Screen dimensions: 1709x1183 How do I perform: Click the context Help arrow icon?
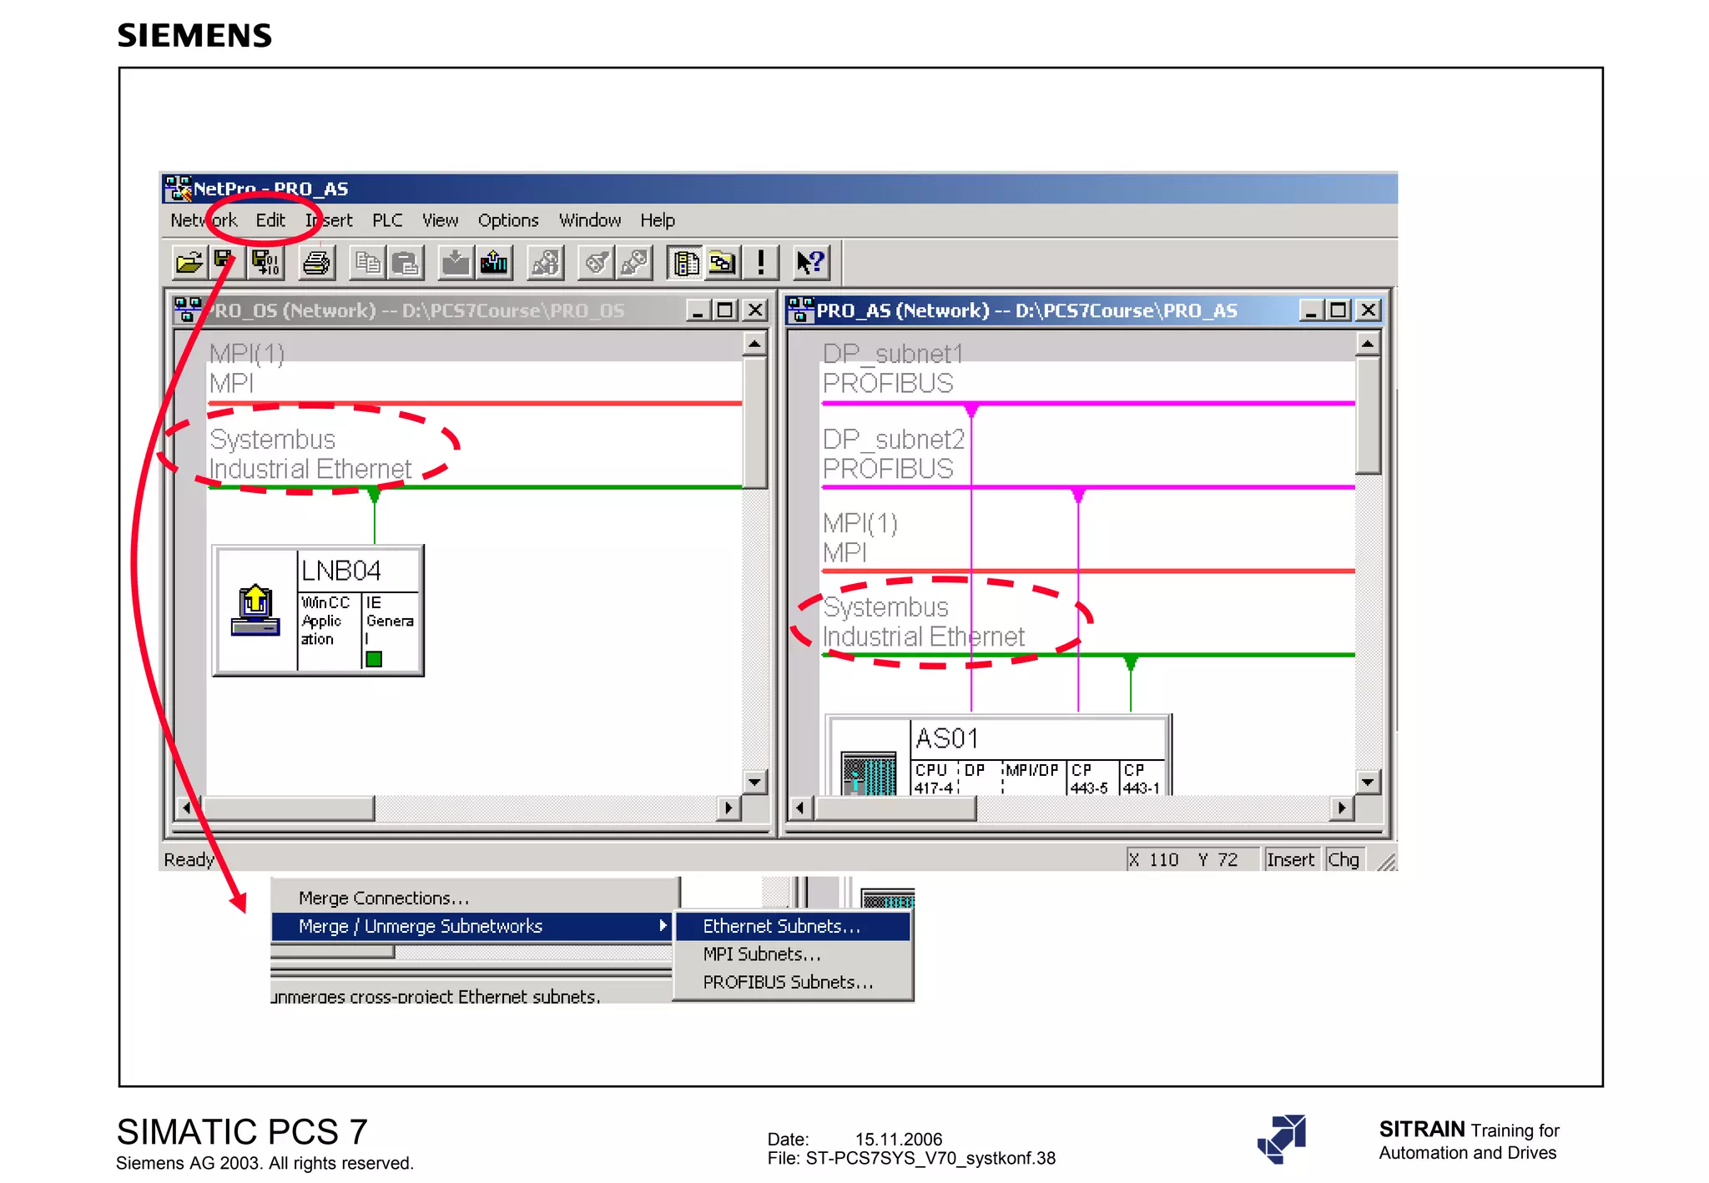pos(811,263)
